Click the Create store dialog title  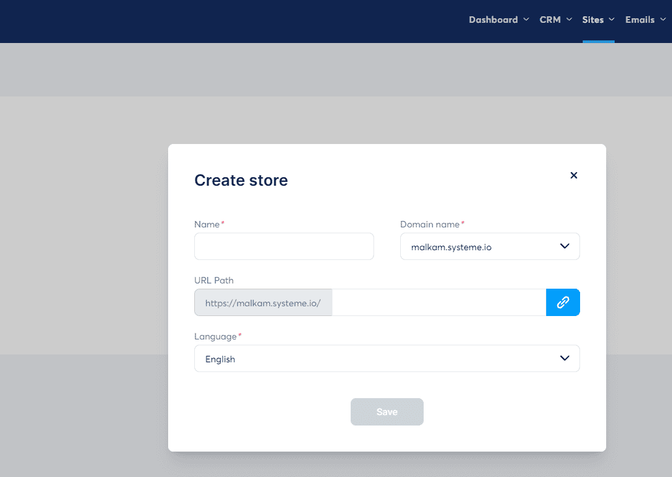241,181
